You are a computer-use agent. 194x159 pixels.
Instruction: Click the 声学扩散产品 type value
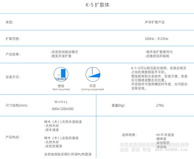coord(154,22)
